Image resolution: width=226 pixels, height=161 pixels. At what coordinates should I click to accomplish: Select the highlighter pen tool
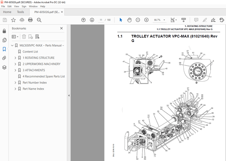tap(204, 20)
